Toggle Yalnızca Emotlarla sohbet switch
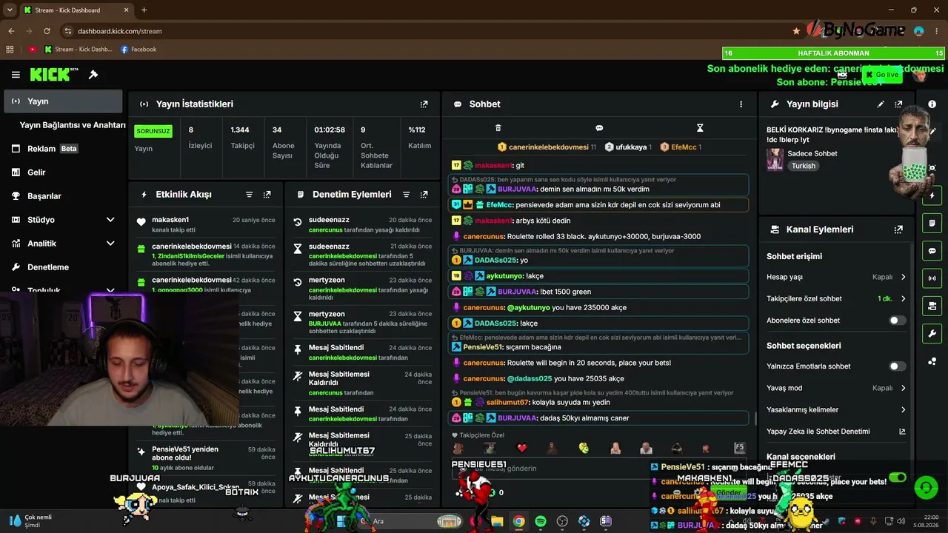948x533 pixels. [897, 366]
